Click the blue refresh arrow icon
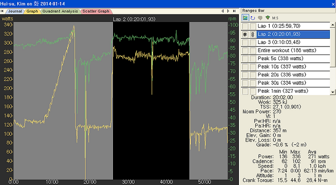The height and width of the screenshot is (185, 336). (253, 18)
